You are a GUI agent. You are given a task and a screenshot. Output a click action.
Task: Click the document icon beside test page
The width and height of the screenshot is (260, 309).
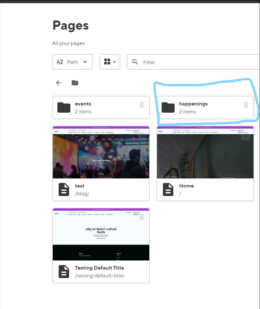64,190
